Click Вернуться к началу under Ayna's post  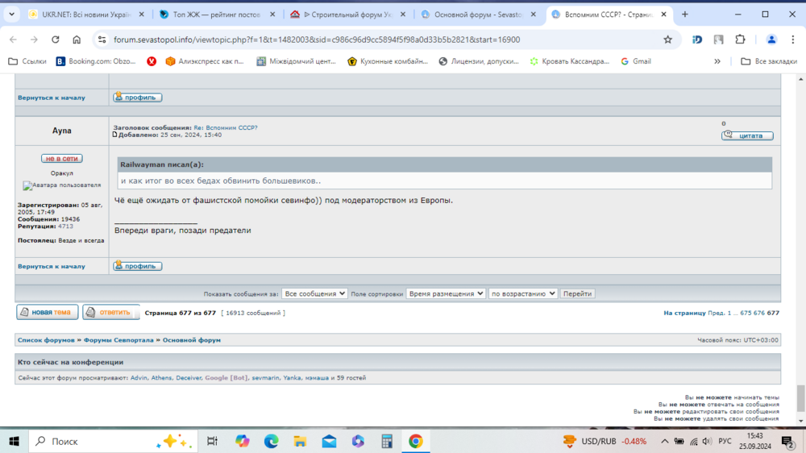tap(52, 266)
